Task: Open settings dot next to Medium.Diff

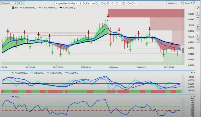Action: [x=62, y=73]
